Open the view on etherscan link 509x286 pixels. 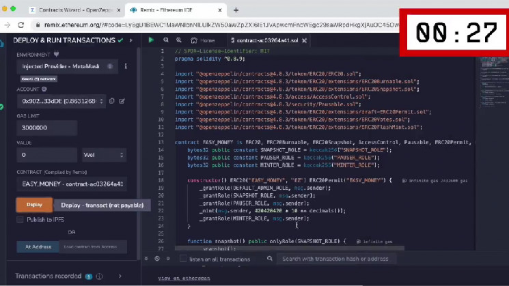(x=184, y=278)
